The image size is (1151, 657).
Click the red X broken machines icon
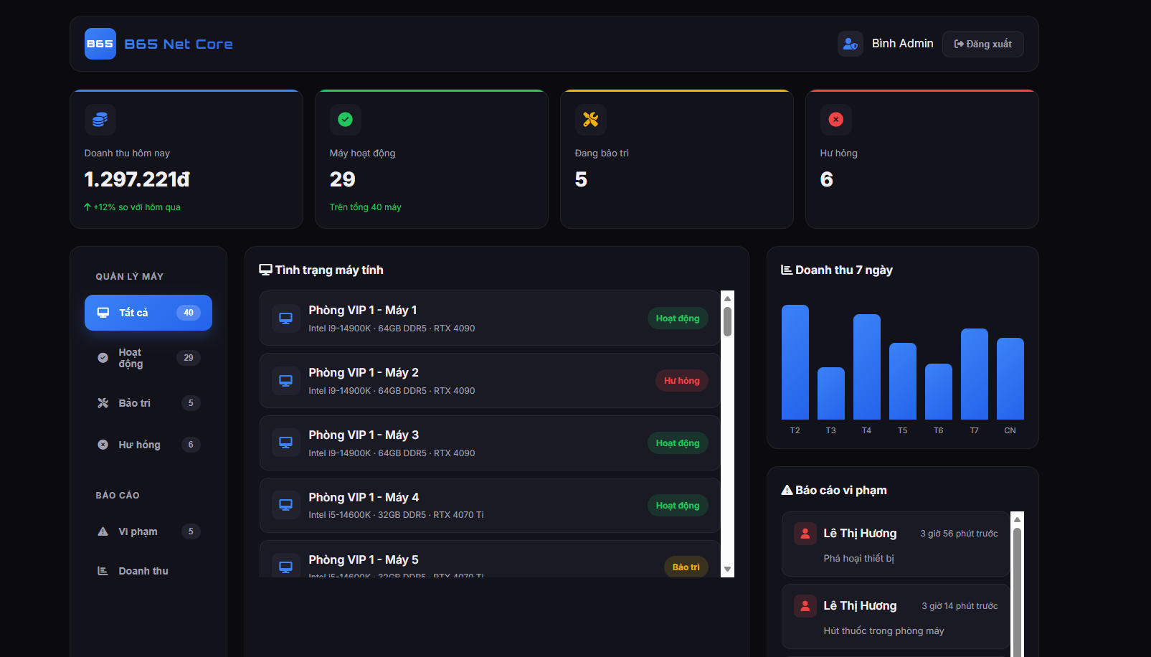click(x=835, y=119)
